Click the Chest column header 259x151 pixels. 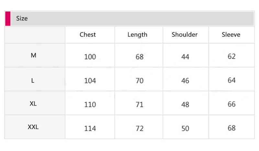[x=87, y=35]
